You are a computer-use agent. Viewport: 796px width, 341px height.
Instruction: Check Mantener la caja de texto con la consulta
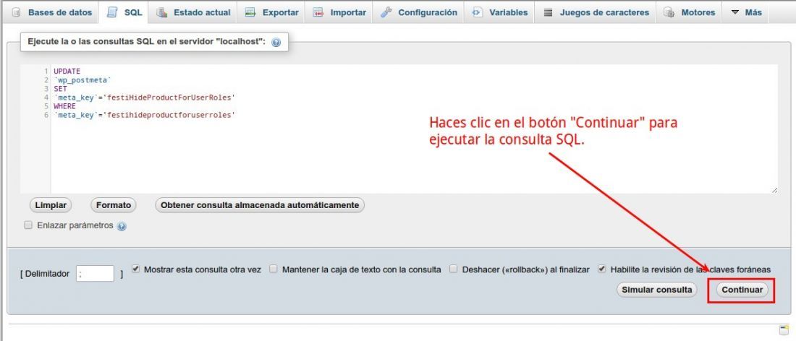coord(273,269)
